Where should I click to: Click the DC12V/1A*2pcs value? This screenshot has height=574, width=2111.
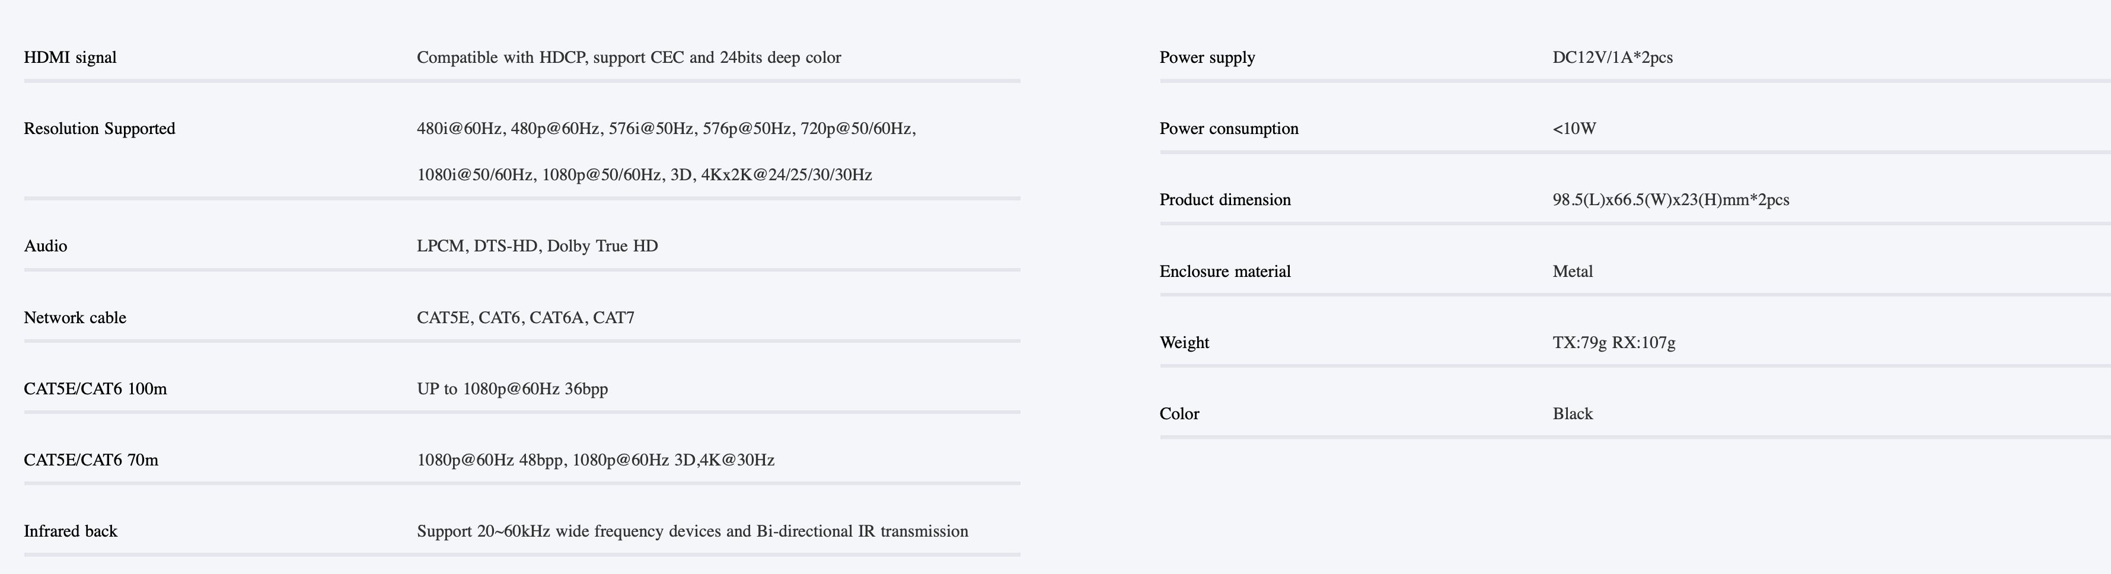(1612, 58)
